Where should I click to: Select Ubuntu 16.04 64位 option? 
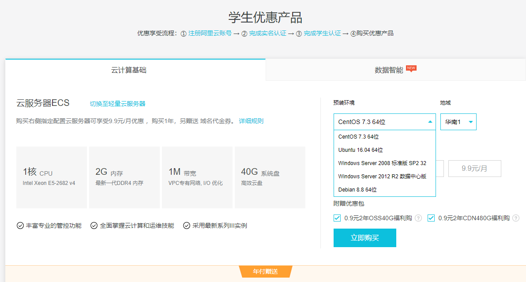click(x=385, y=150)
